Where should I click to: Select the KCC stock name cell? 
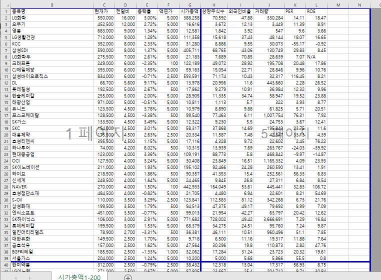52,44
